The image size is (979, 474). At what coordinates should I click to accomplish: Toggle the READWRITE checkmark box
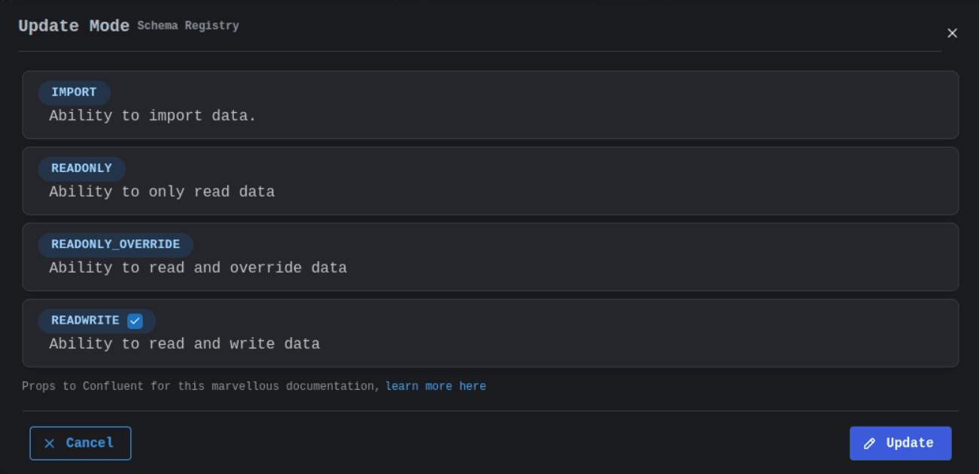135,321
